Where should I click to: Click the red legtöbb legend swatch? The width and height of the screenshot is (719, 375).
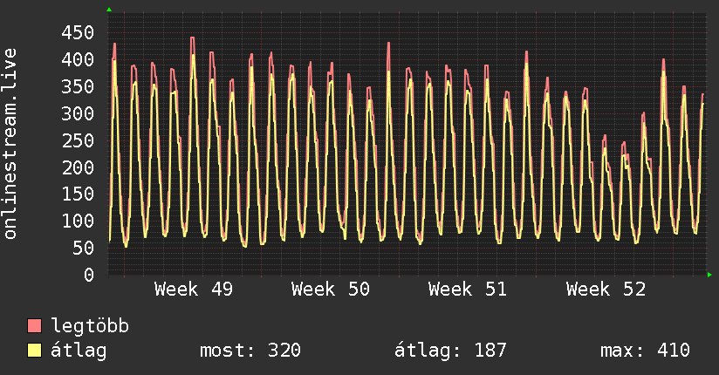35,326
